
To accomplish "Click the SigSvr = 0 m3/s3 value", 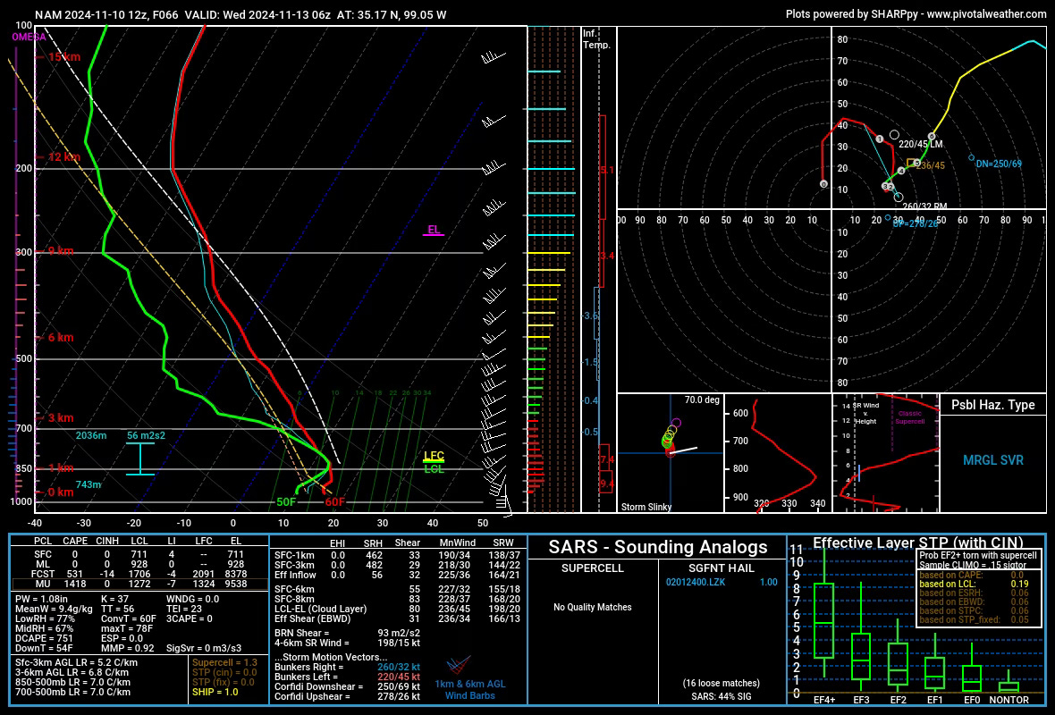I will click(204, 648).
